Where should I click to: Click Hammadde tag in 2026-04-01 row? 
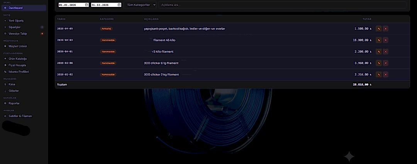[108, 52]
